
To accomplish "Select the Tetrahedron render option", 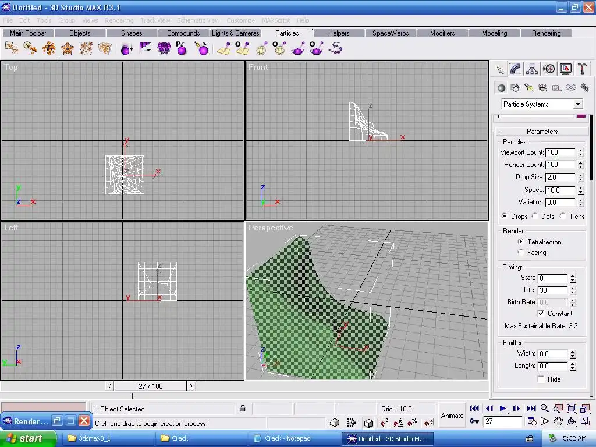I will pos(521,242).
